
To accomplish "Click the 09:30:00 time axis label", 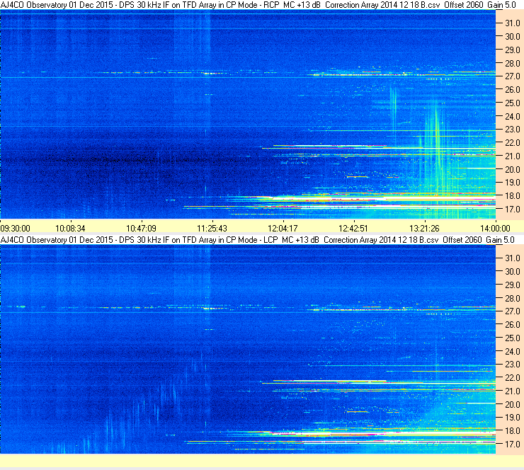I will [x=16, y=229].
